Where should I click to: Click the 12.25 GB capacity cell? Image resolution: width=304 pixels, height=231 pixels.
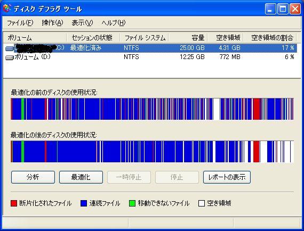[x=192, y=57]
